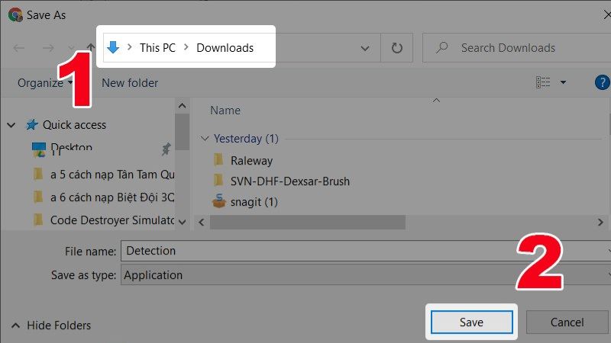This screenshot has height=343, width=611.
Task: Collapse the Quick access tree node
Action: click(x=11, y=125)
